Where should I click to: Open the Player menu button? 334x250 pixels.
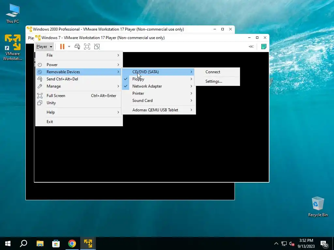click(x=44, y=47)
